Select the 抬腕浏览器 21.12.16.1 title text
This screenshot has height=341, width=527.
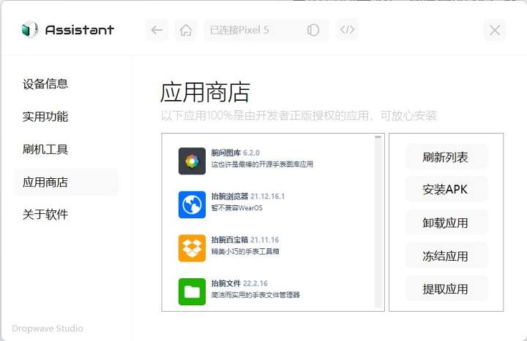click(247, 196)
